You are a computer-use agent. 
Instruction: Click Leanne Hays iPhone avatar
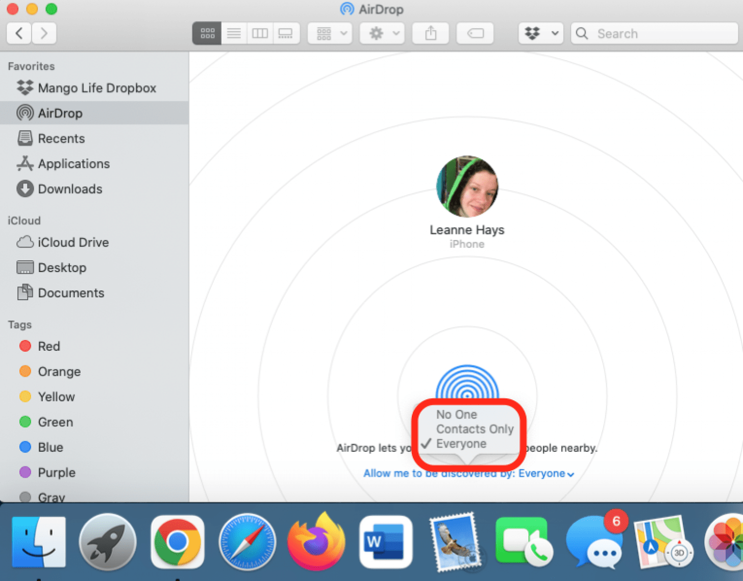pos(467,187)
